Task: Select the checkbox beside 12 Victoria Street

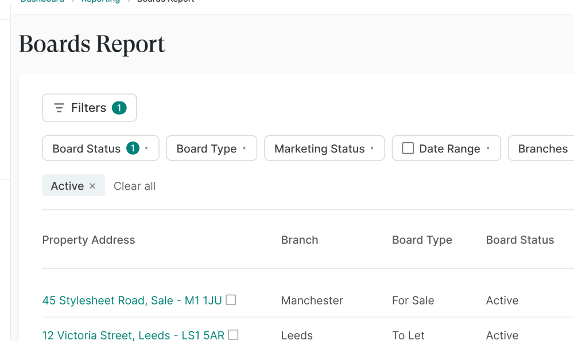Action: (x=233, y=334)
